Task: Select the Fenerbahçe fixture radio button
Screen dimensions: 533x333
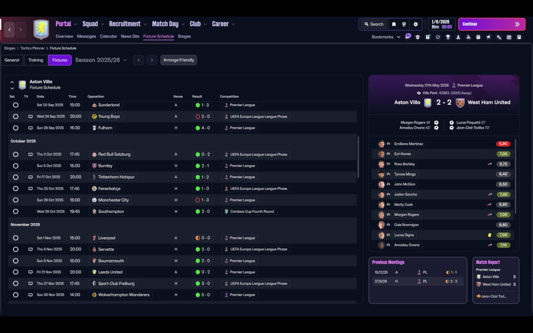Action: click(x=15, y=189)
